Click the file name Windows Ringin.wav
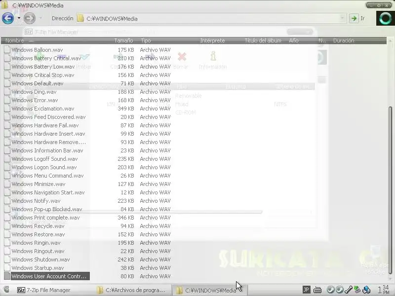The width and height of the screenshot is (395, 296). (36, 243)
